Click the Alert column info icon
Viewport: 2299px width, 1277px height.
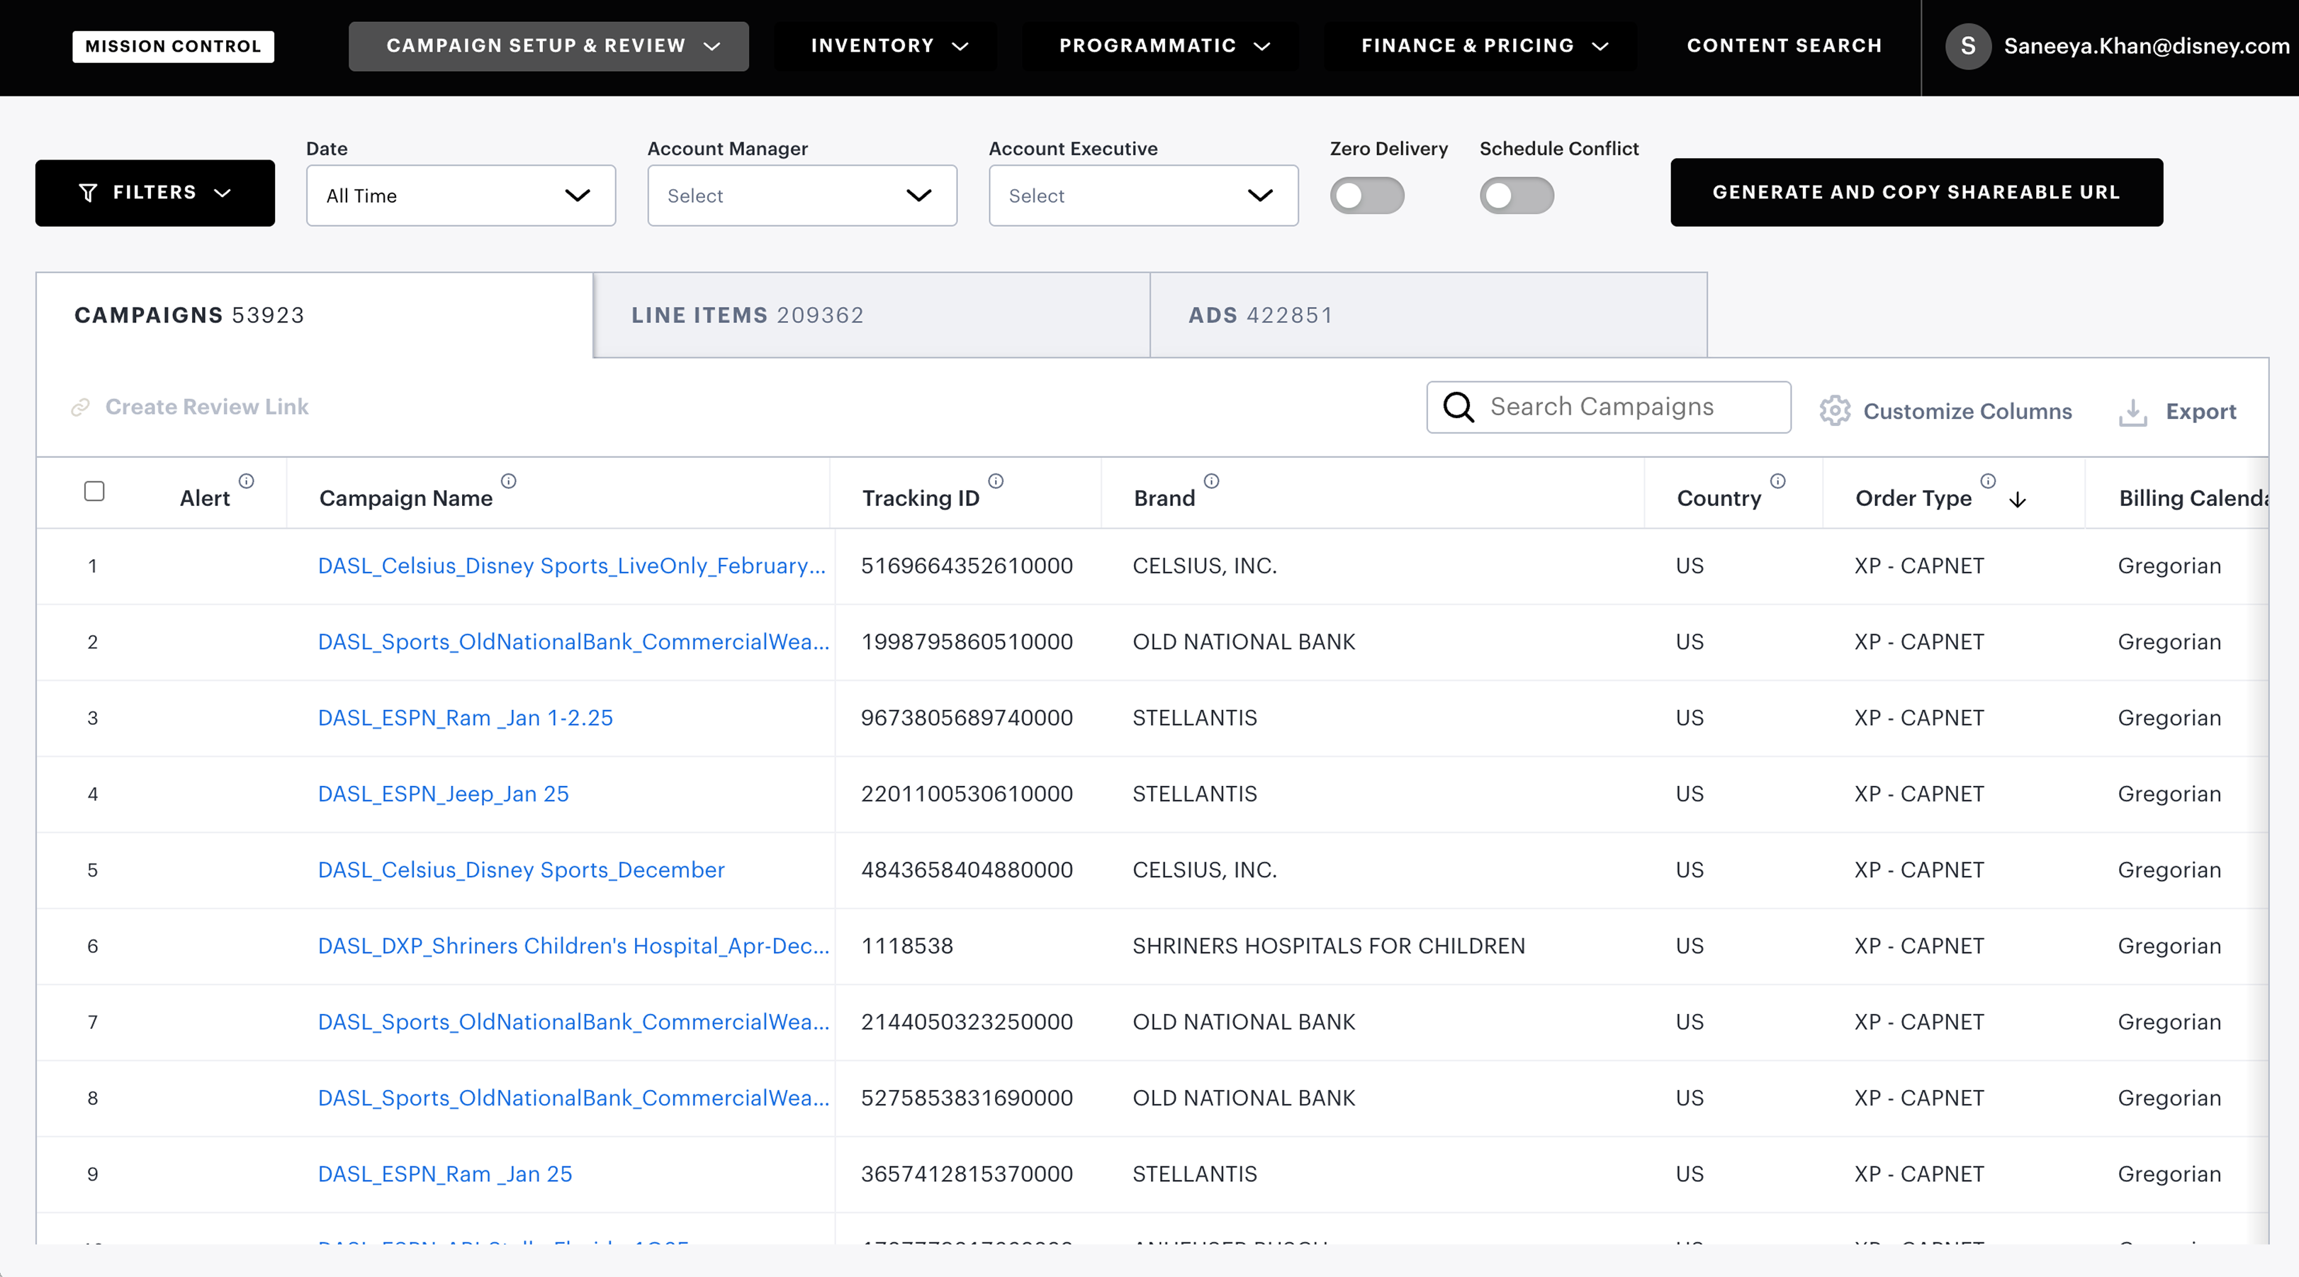click(x=247, y=481)
